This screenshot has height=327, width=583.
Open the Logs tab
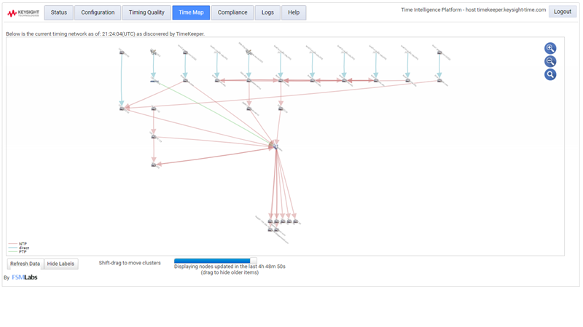(267, 12)
